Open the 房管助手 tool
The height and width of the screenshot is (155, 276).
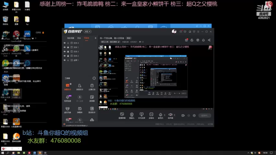coord(80,87)
